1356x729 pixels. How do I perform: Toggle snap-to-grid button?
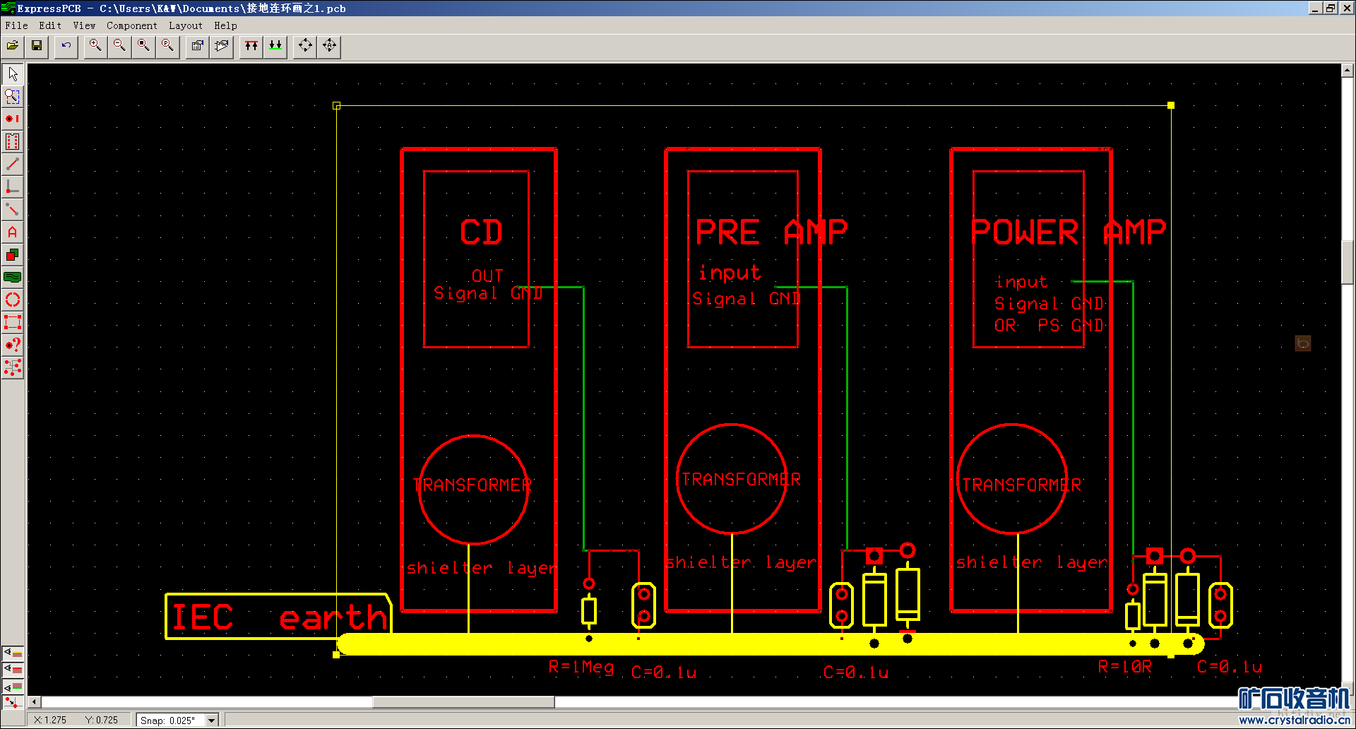(x=13, y=703)
